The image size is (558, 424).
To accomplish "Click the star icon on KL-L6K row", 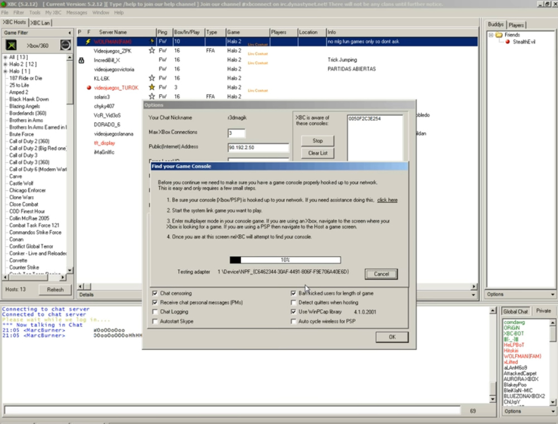I will click(152, 78).
